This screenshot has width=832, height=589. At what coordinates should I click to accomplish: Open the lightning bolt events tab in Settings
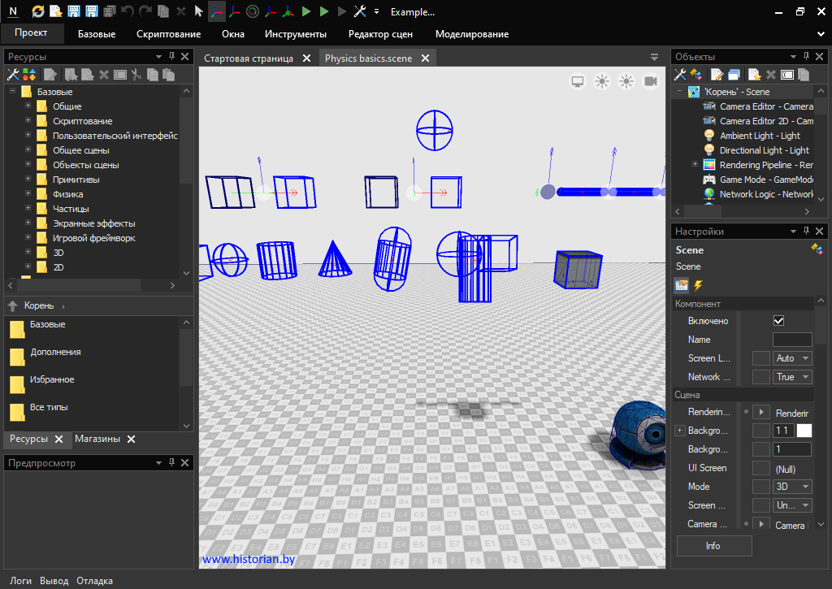click(698, 285)
